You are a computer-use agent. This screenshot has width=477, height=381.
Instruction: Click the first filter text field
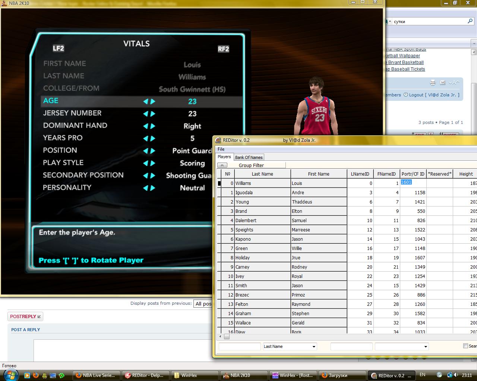pyautogui.click(x=240, y=346)
